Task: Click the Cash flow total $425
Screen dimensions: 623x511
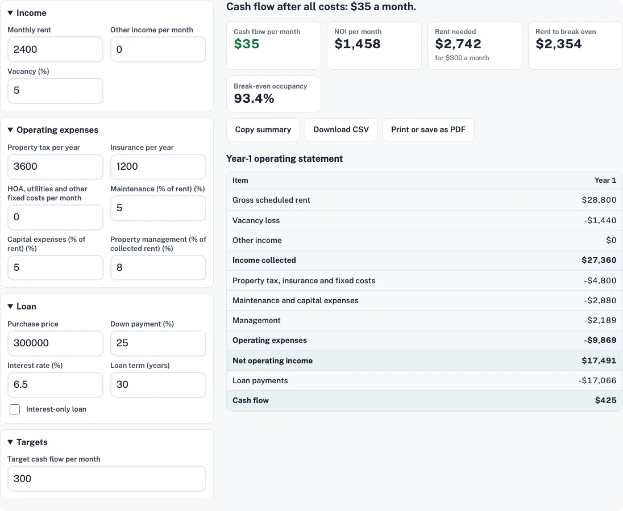Action: [605, 401]
